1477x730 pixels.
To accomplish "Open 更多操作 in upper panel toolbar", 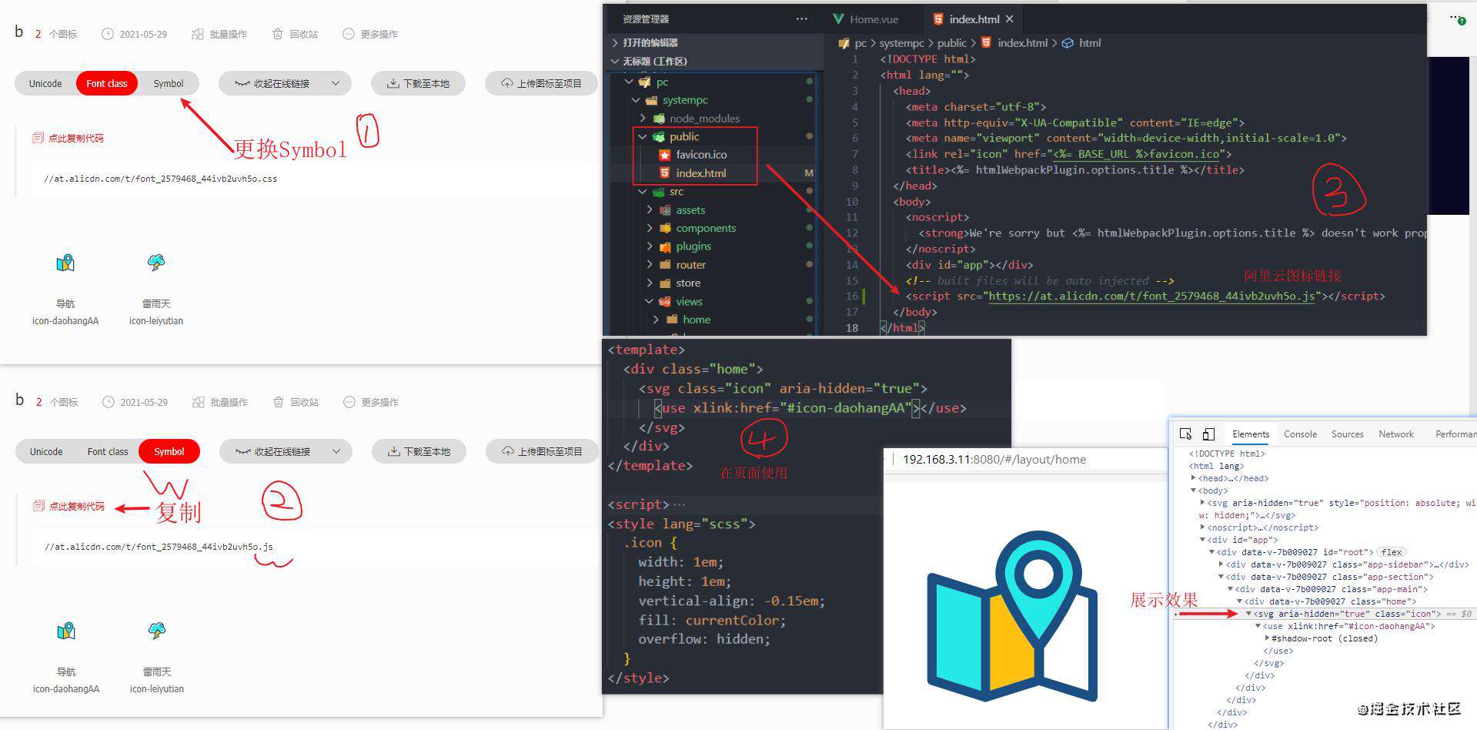I will [370, 34].
